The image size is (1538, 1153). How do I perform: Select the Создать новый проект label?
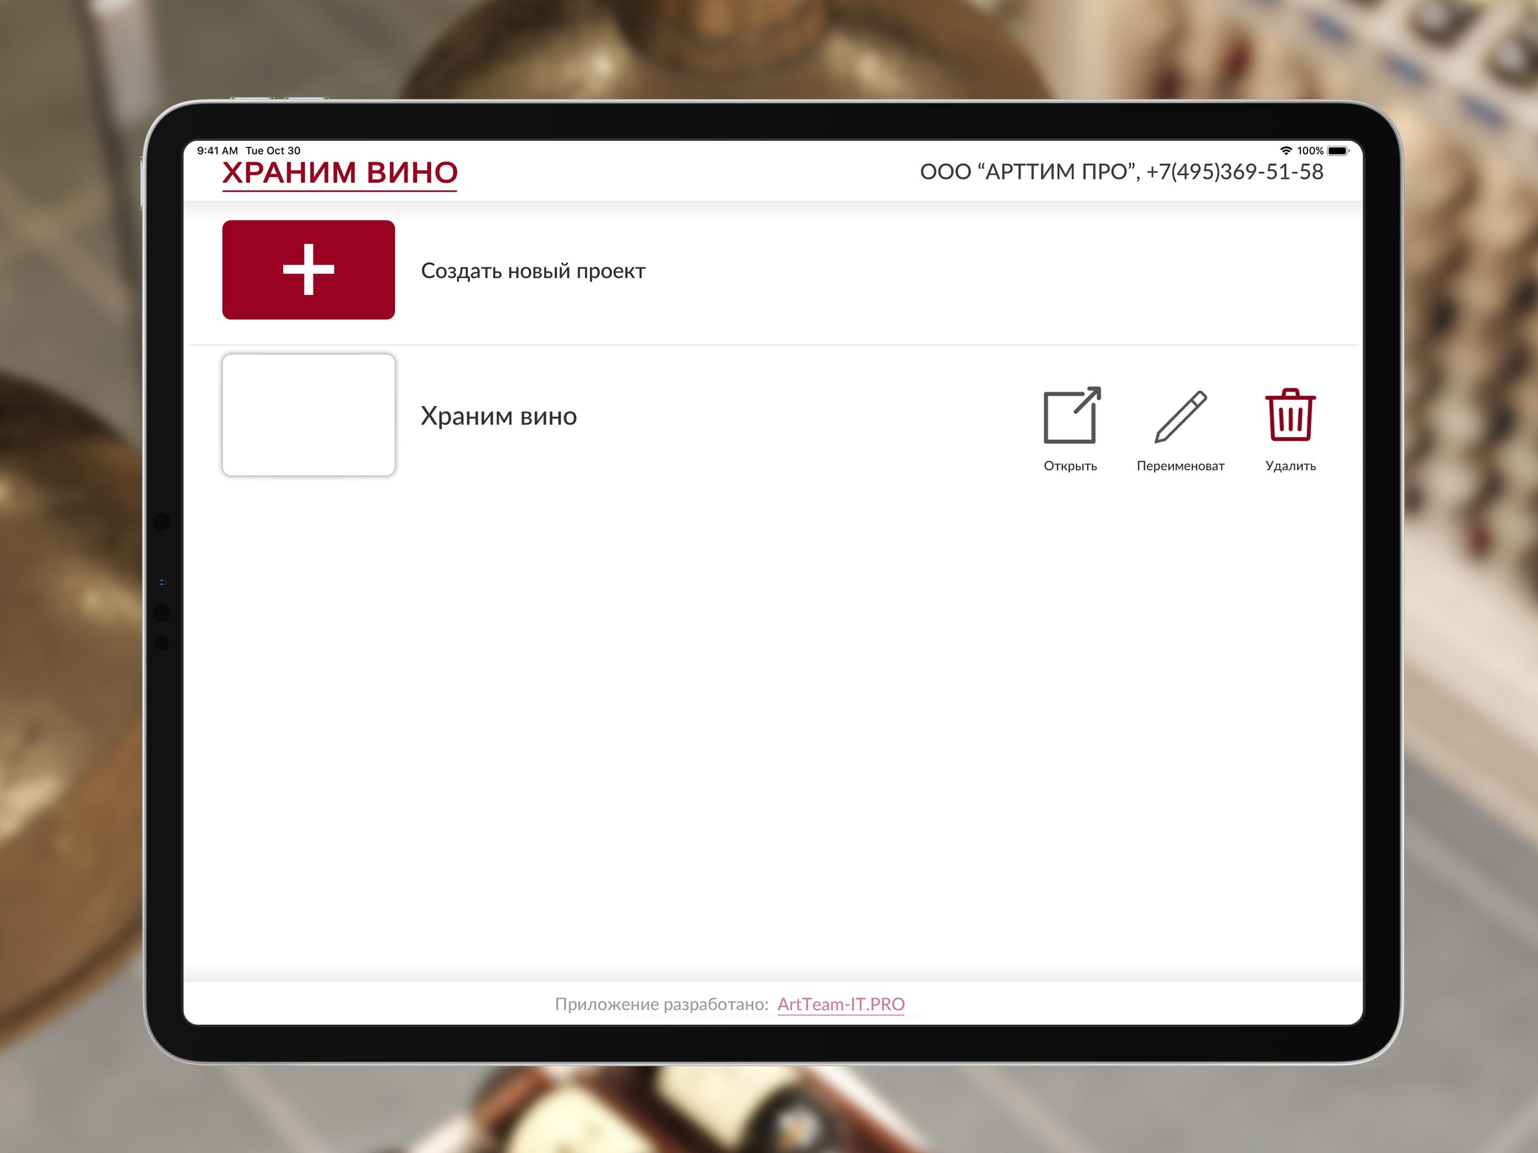click(533, 271)
